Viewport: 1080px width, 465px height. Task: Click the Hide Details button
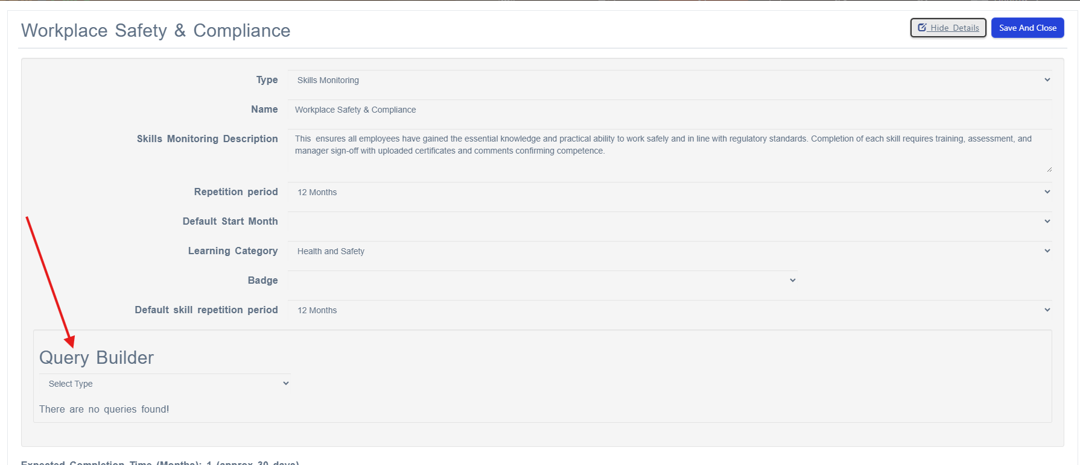pyautogui.click(x=948, y=28)
